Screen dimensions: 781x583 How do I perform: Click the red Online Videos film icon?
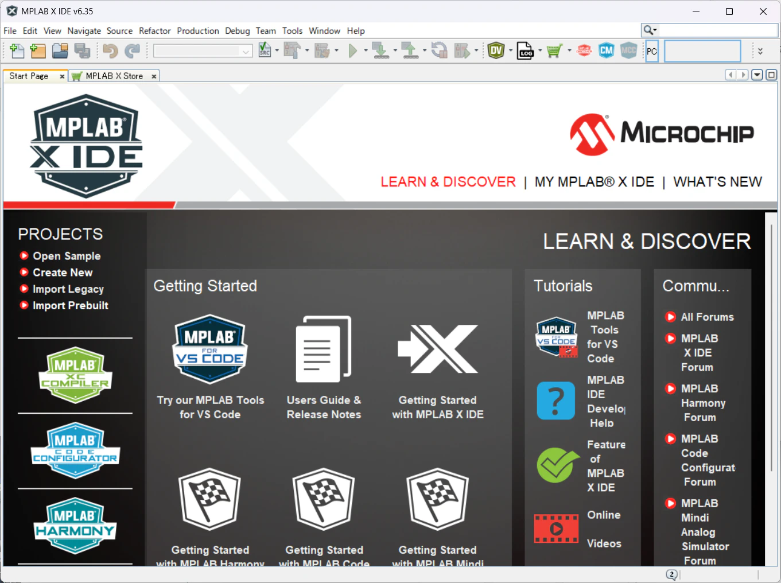click(x=556, y=528)
